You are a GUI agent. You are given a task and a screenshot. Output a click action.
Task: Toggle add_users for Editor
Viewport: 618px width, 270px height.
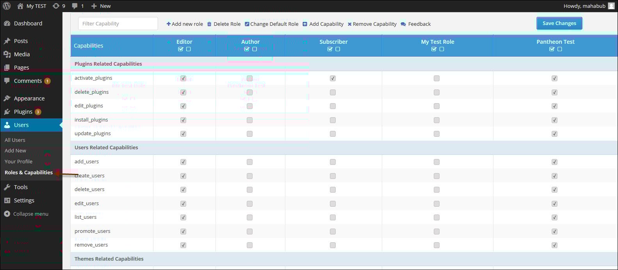[183, 162]
